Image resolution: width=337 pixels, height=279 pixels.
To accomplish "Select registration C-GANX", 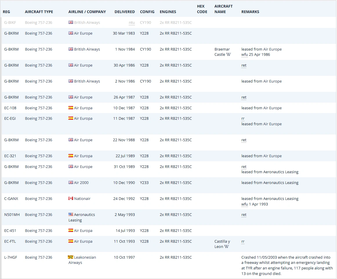I will [11, 198].
